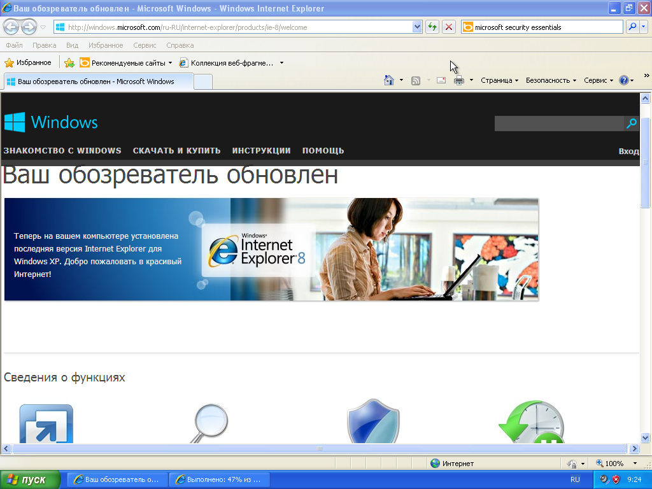Open the Безопасность dropdown menu
Image resolution: width=652 pixels, height=489 pixels.
pyautogui.click(x=550, y=80)
